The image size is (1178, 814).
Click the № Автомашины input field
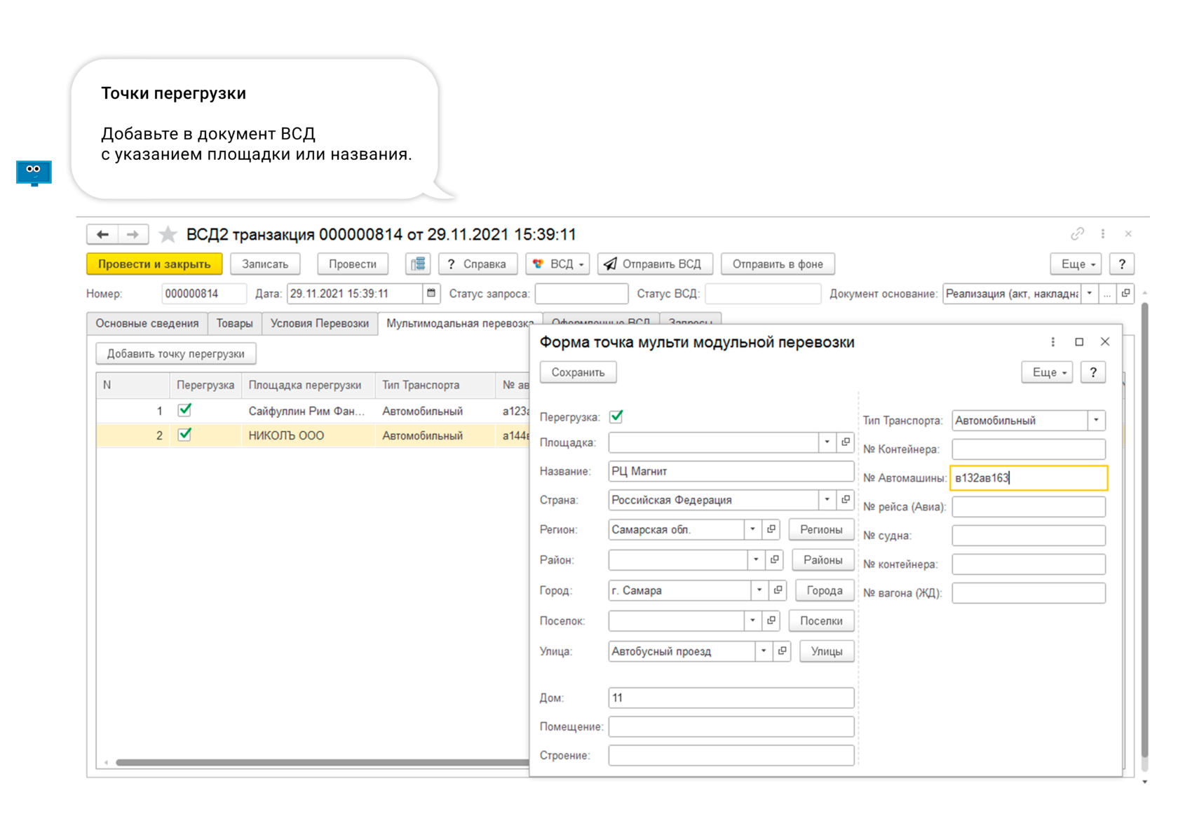[x=1029, y=477]
